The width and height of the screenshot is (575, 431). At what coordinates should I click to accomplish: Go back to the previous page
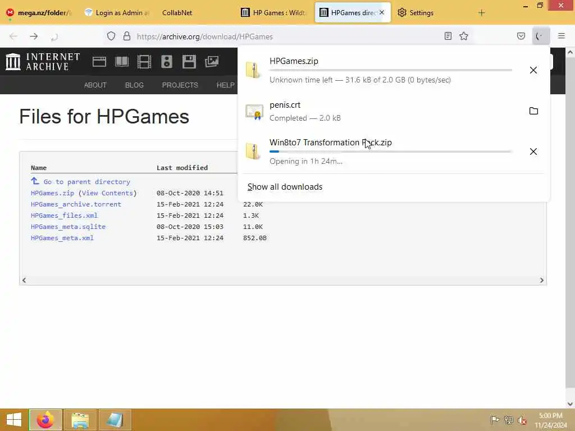click(x=13, y=36)
